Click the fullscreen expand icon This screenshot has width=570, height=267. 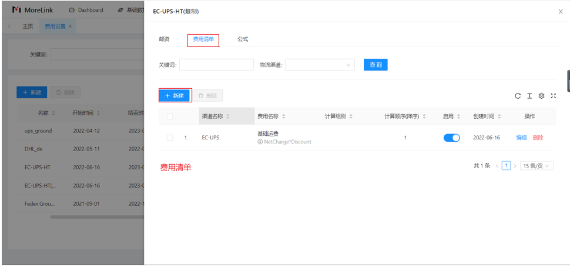(553, 96)
